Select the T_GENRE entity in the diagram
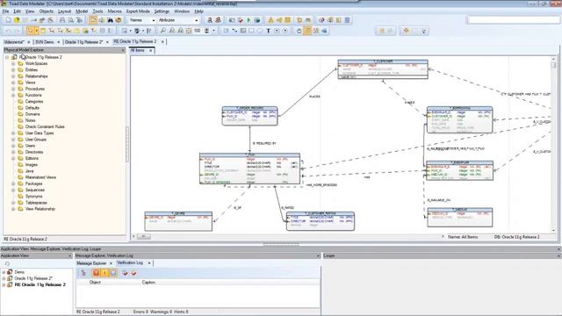The width and height of the screenshot is (562, 316). pos(178,221)
